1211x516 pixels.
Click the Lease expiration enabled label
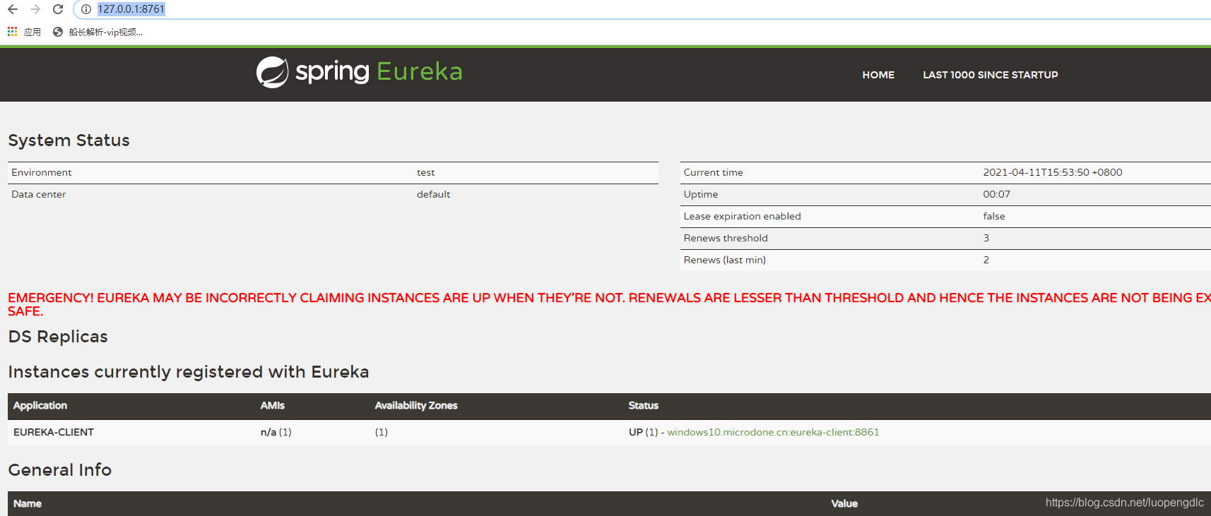point(742,216)
